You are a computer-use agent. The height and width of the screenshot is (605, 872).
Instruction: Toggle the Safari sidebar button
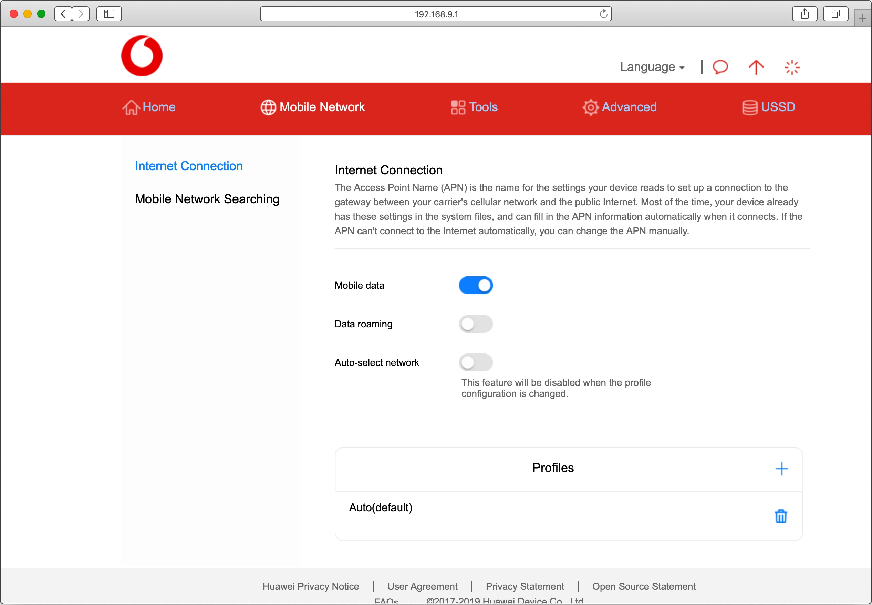(x=109, y=14)
